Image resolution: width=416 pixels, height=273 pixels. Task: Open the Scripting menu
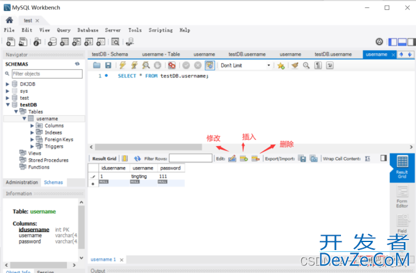[161, 30]
